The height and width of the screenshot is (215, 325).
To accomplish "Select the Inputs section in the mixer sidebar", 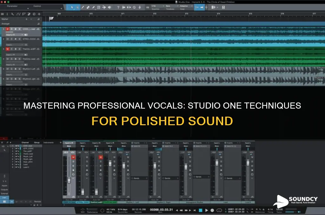I will coord(4,186).
